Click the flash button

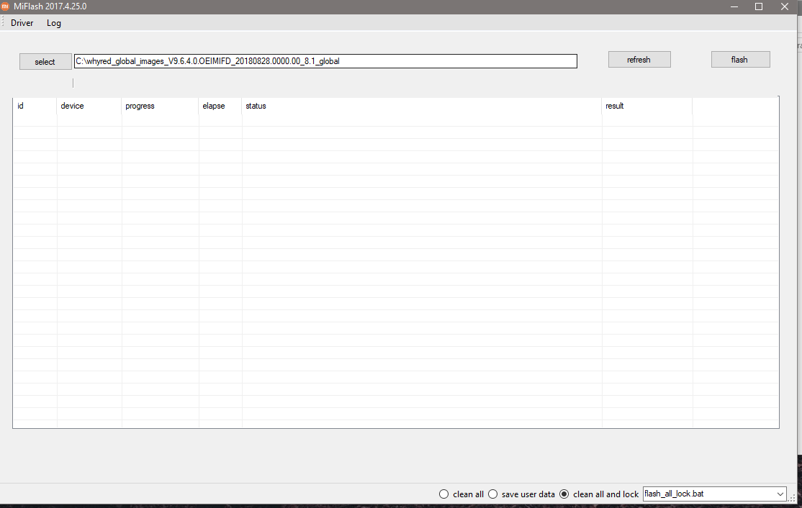(740, 60)
